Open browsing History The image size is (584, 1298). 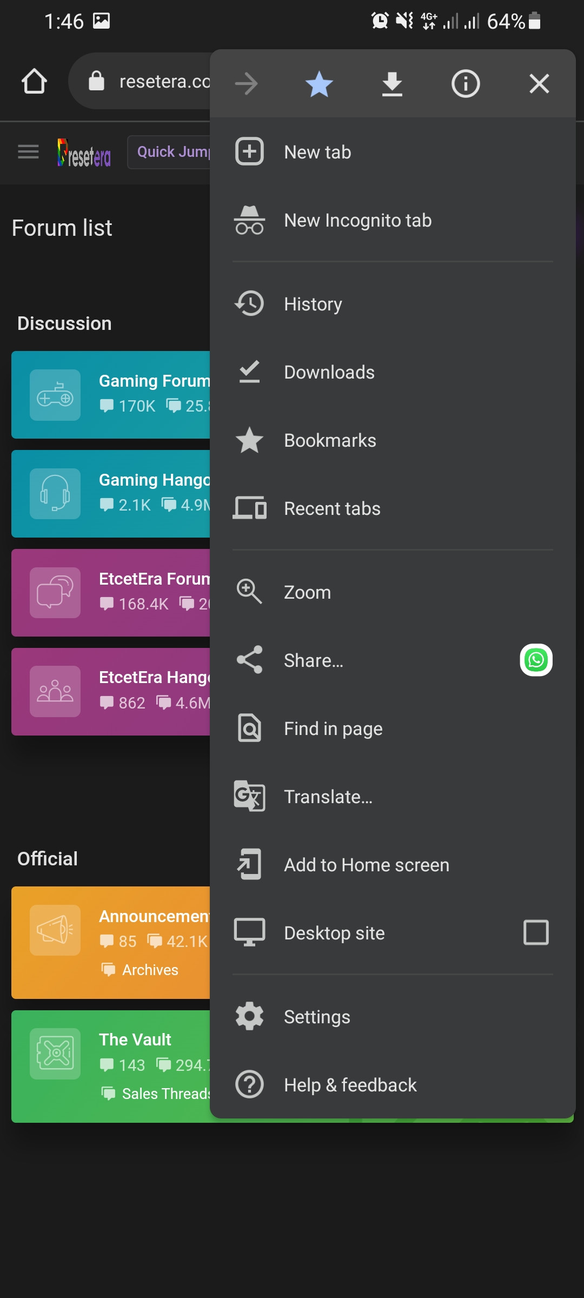pyautogui.click(x=393, y=304)
